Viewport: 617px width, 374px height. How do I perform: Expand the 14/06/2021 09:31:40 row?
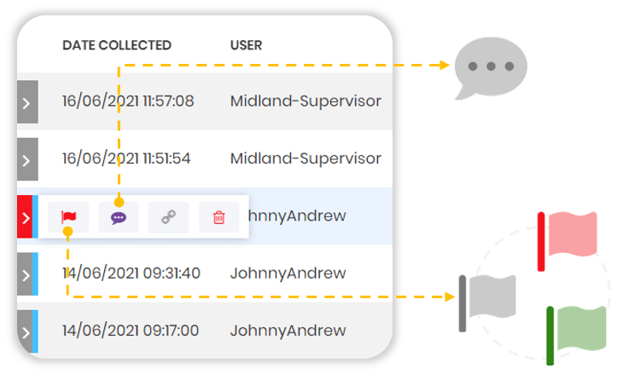pos(25,274)
